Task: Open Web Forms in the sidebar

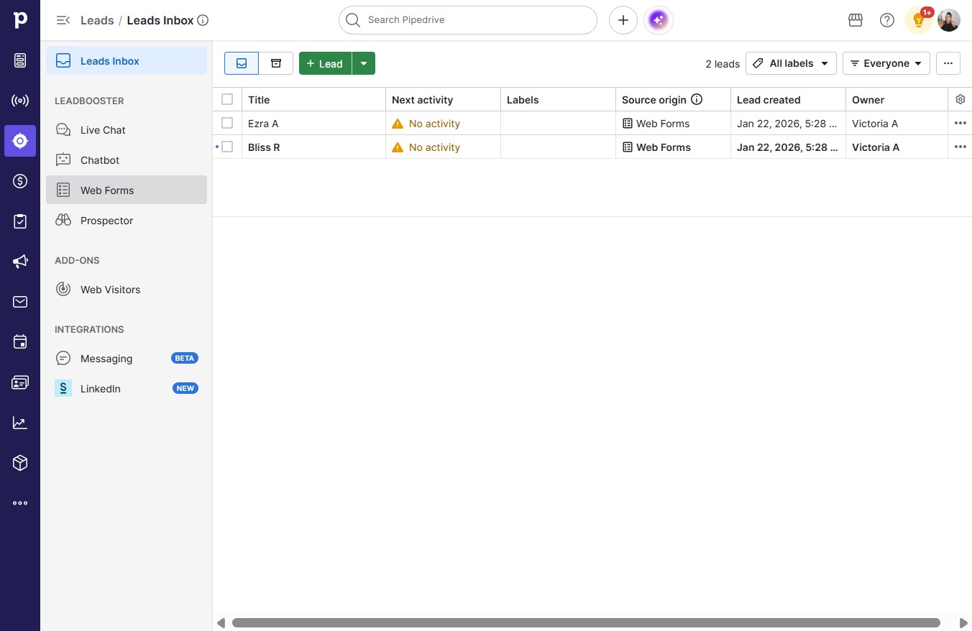Action: point(127,190)
